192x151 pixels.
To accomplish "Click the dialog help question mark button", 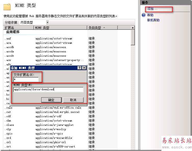I will [80, 68].
